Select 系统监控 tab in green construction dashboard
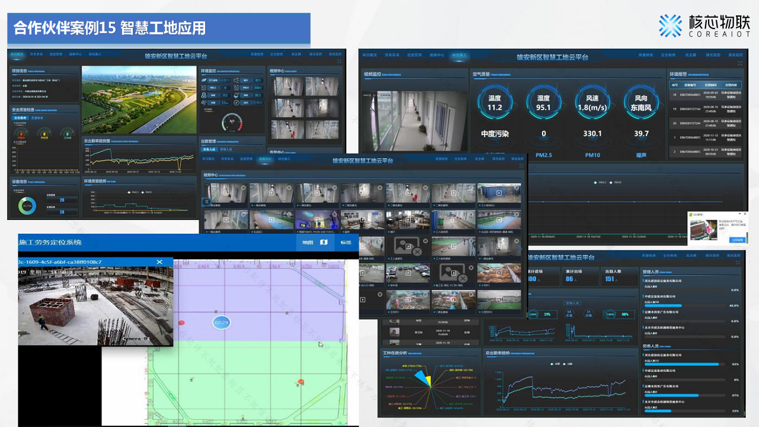The width and height of the screenshot is (759, 427). point(735,55)
